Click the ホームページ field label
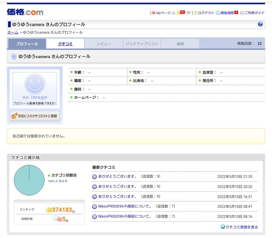 (86, 98)
